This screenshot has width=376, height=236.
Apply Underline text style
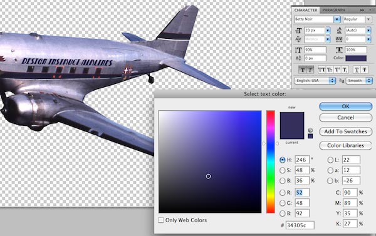pos(357,69)
